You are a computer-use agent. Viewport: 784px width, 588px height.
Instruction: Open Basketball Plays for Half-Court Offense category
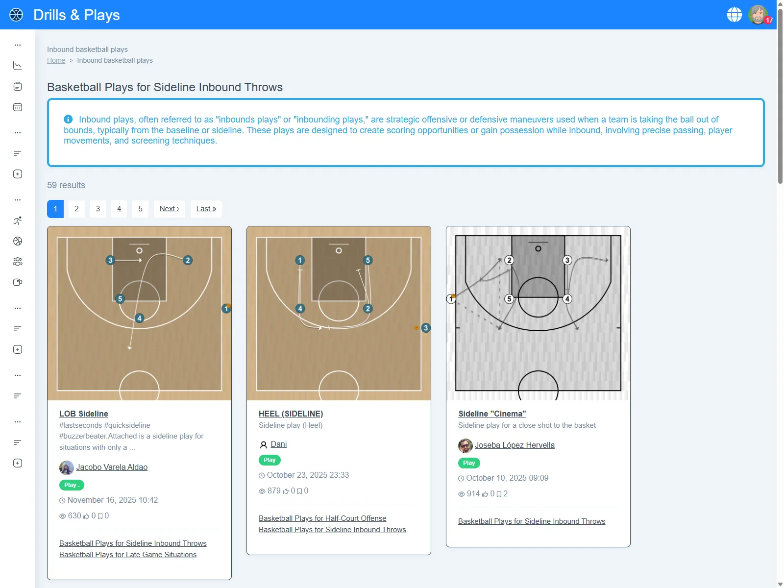322,518
